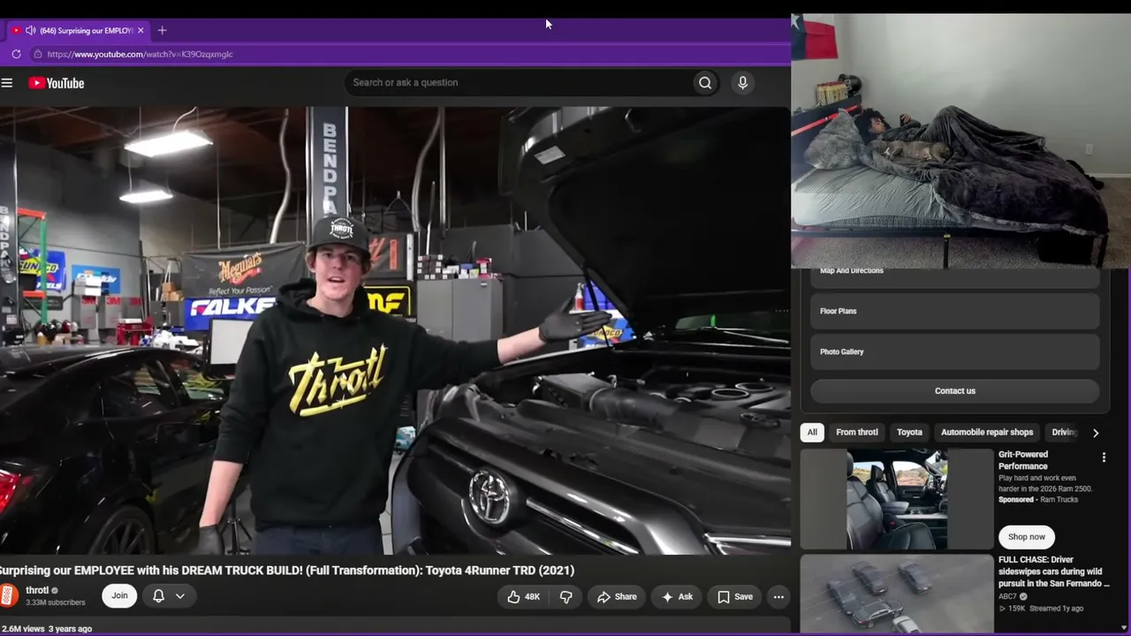Image resolution: width=1131 pixels, height=636 pixels.
Task: Click the video title about Toyota 4Runner
Action: click(287, 571)
